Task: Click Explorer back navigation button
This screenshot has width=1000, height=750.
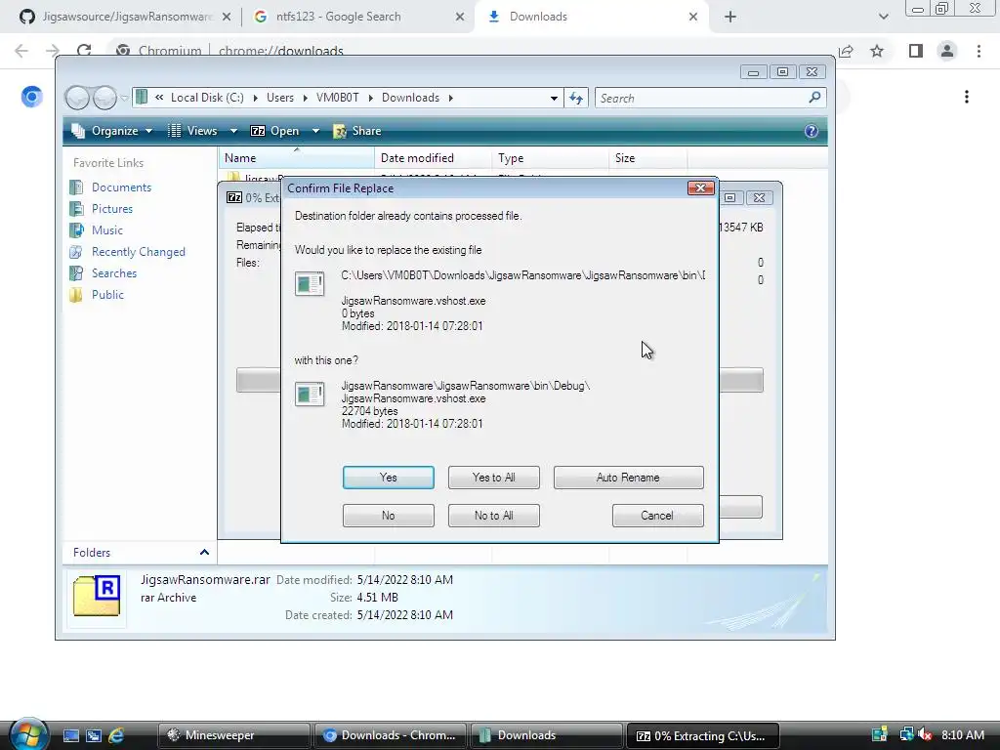Action: 78,98
